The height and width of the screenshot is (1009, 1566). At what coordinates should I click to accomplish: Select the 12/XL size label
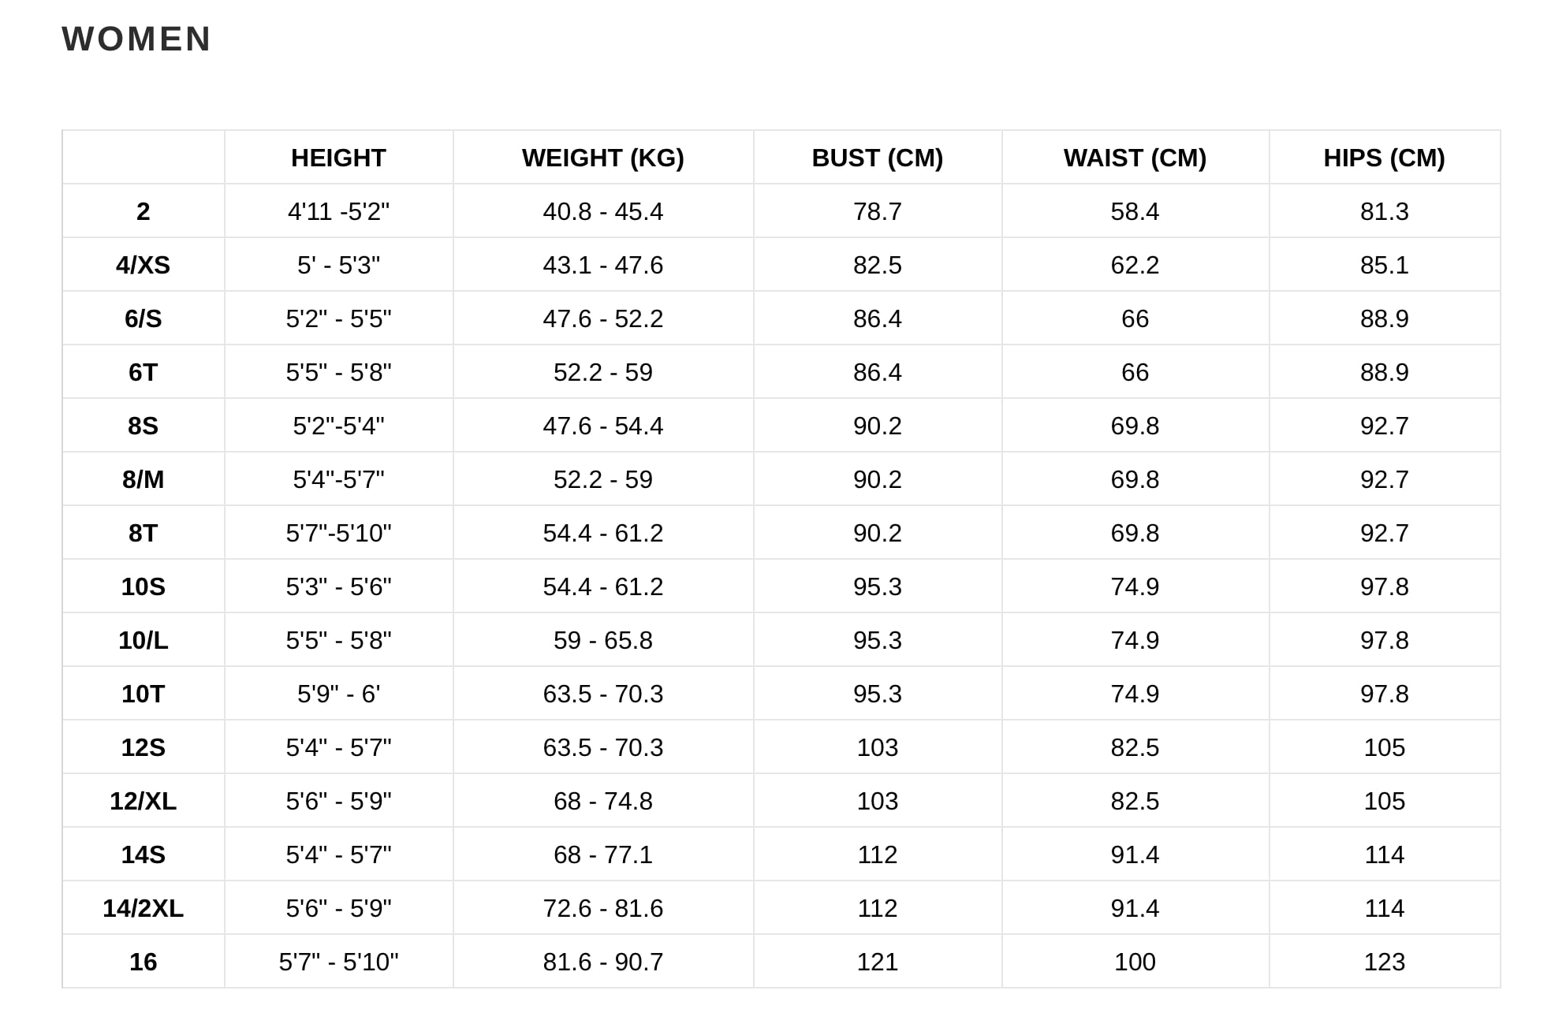coord(143,801)
